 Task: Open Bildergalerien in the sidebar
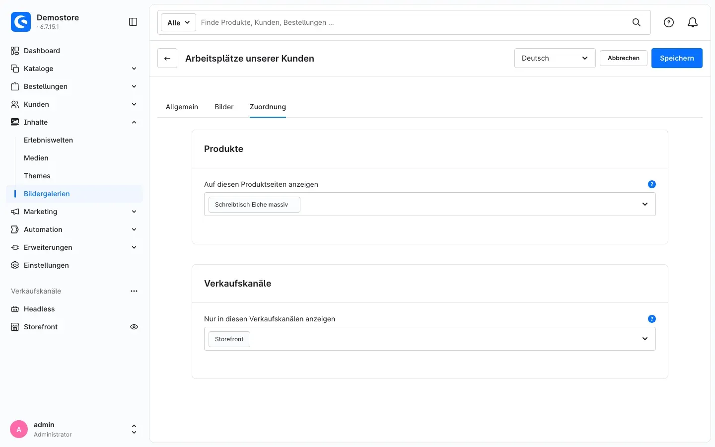[x=47, y=194]
